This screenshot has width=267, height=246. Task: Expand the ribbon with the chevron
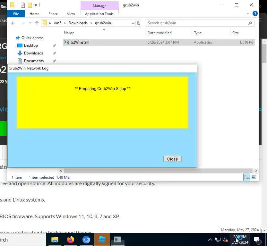point(248,13)
